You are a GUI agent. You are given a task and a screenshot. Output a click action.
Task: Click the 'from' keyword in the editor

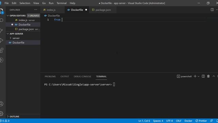57,20
